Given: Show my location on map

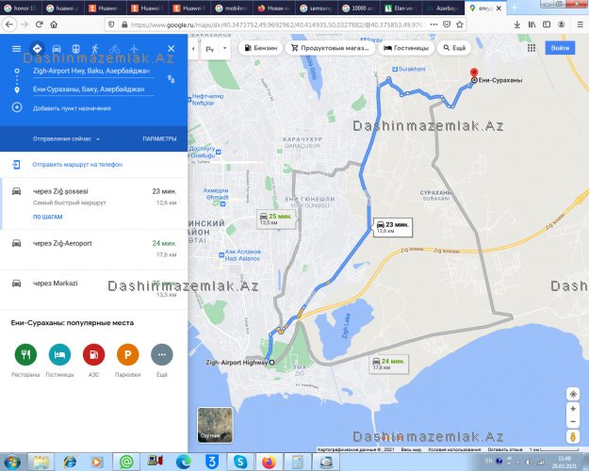Looking at the screenshot, I should click(x=573, y=394).
